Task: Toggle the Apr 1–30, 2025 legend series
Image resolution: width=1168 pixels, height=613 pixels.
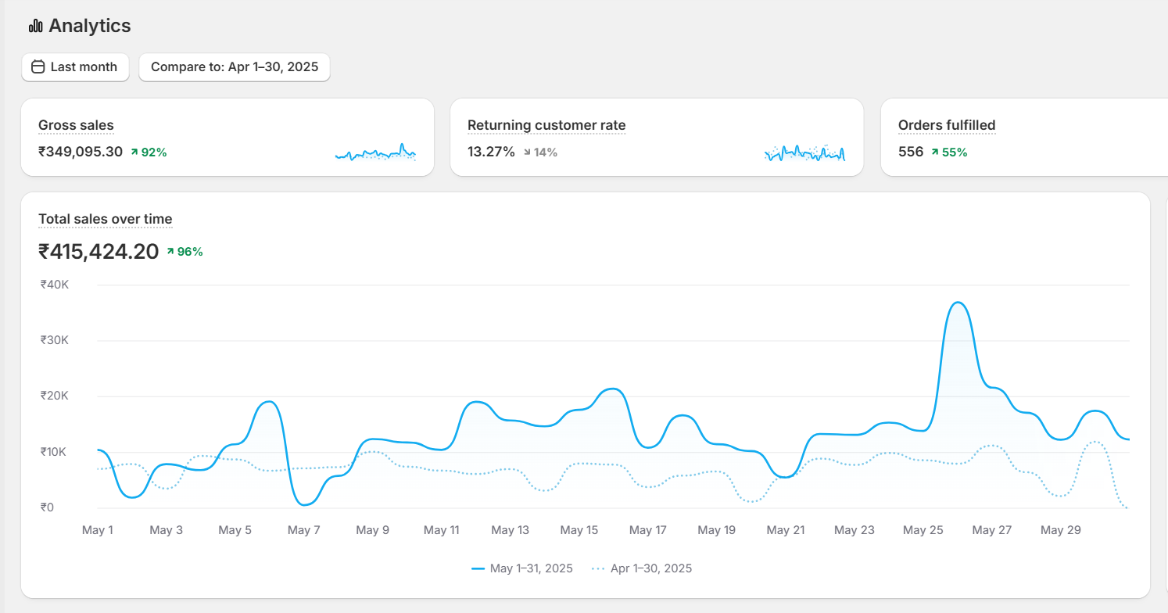Action: pos(641,568)
